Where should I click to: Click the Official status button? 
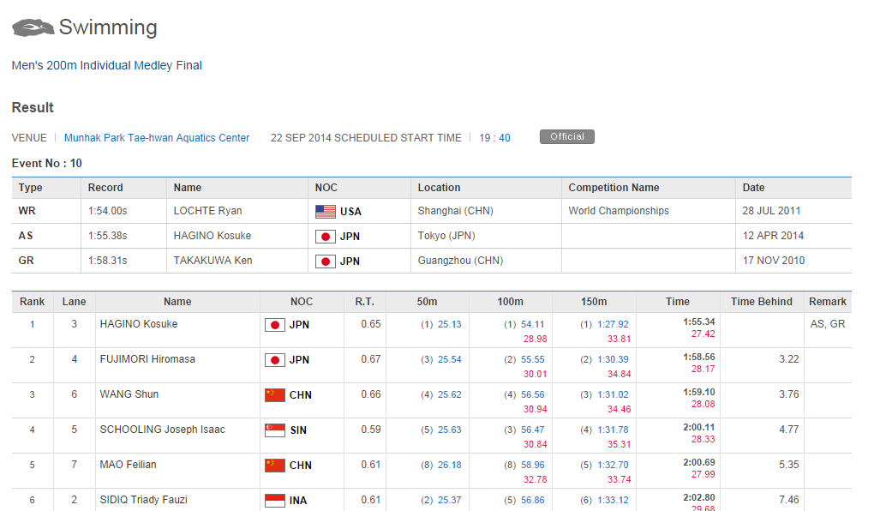(566, 137)
